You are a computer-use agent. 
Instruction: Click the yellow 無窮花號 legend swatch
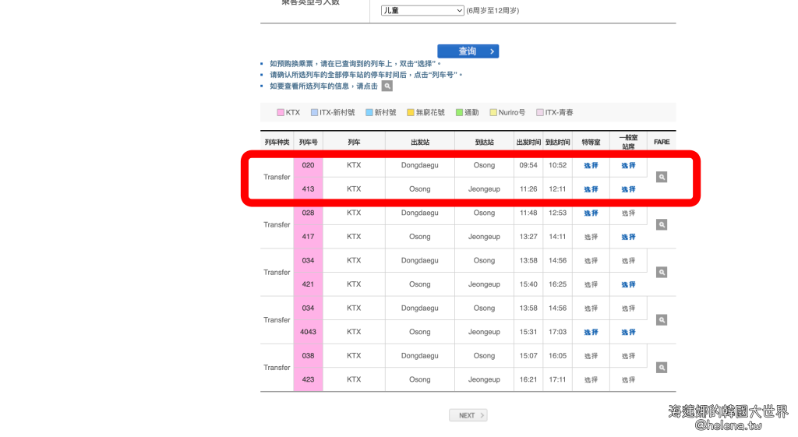411,113
